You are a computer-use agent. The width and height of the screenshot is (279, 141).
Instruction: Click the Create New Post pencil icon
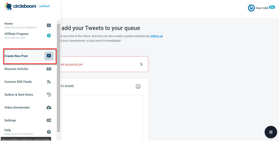pyautogui.click(x=49, y=56)
